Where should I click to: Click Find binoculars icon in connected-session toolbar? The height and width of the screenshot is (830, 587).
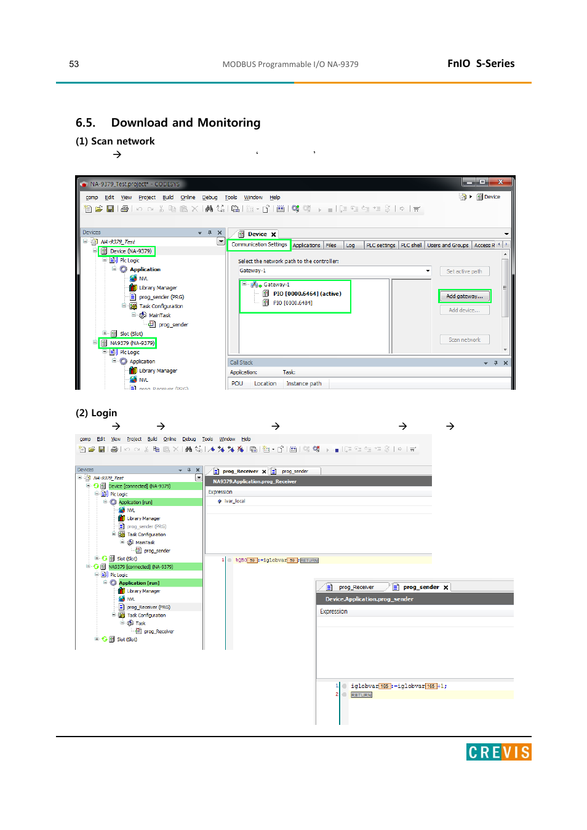pyautogui.click(x=188, y=449)
